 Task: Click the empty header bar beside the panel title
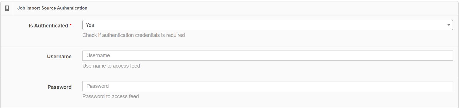(x=273, y=8)
